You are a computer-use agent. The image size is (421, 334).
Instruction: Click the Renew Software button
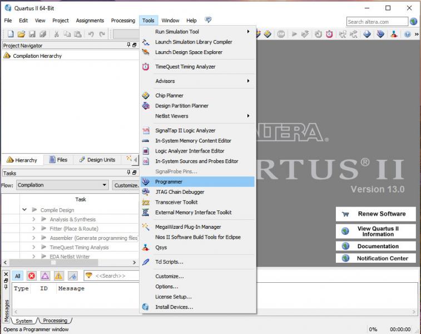click(x=375, y=214)
